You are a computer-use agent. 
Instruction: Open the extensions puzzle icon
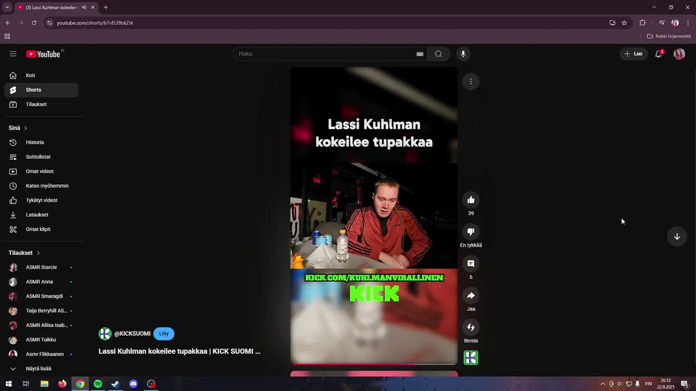(642, 23)
